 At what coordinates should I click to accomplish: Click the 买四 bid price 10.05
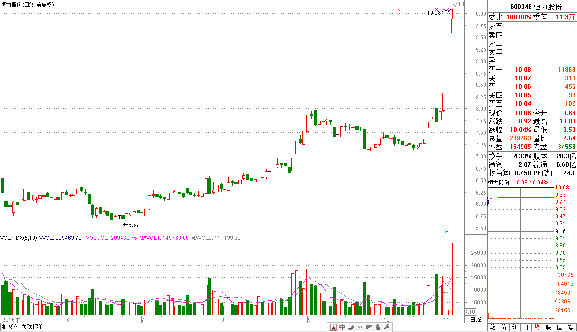(x=523, y=95)
